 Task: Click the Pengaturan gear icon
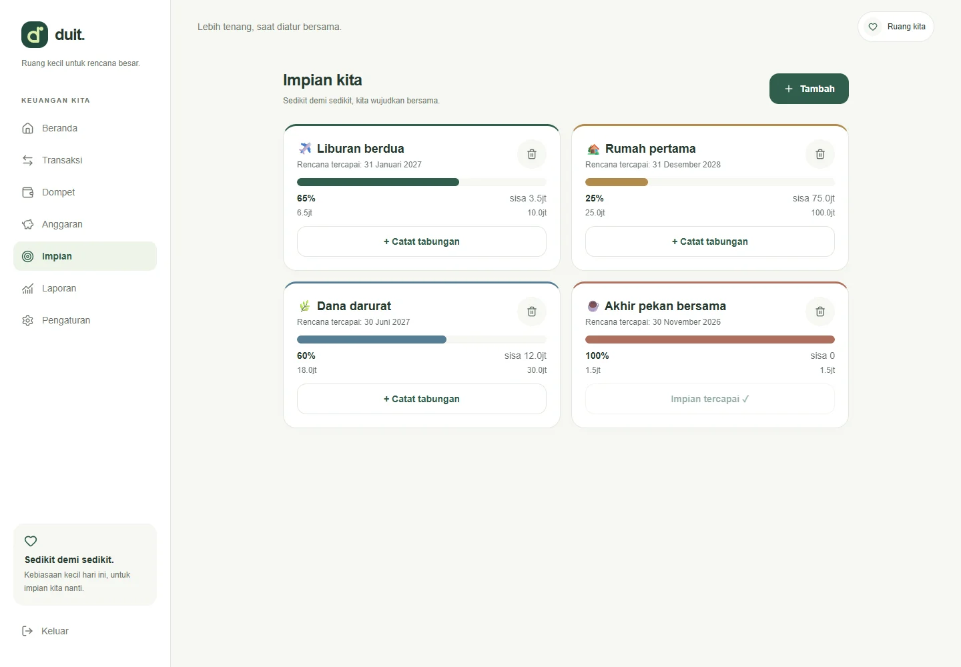(28, 320)
